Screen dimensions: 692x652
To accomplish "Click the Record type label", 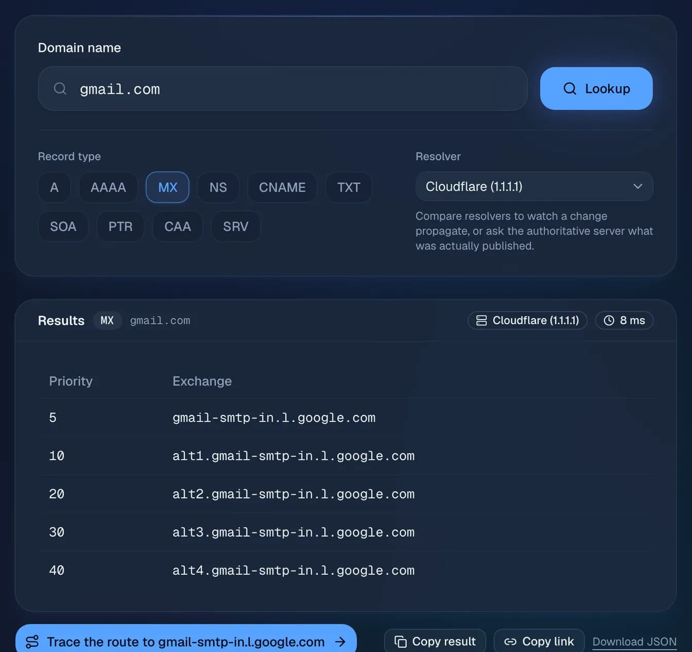I will click(70, 156).
